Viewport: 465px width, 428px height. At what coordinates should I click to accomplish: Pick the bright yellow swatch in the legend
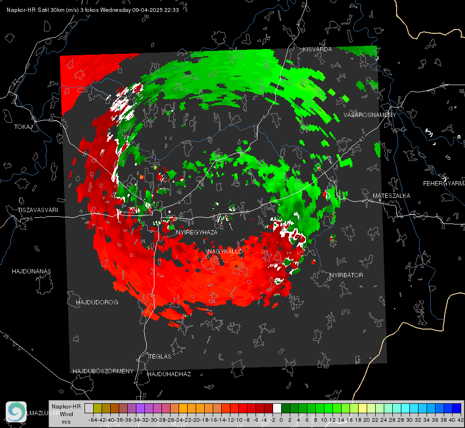[363, 408]
